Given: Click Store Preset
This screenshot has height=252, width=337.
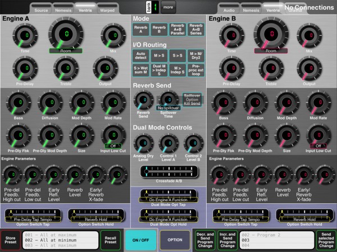Looking at the screenshot, I should coord(11,240).
